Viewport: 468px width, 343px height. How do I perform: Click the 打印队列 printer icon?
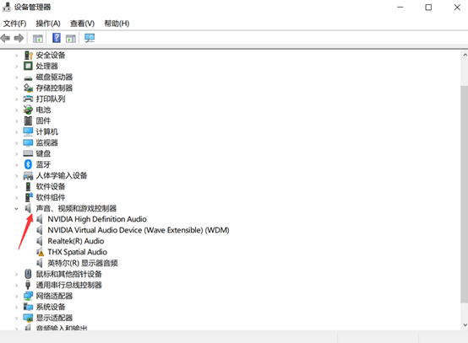click(28, 99)
